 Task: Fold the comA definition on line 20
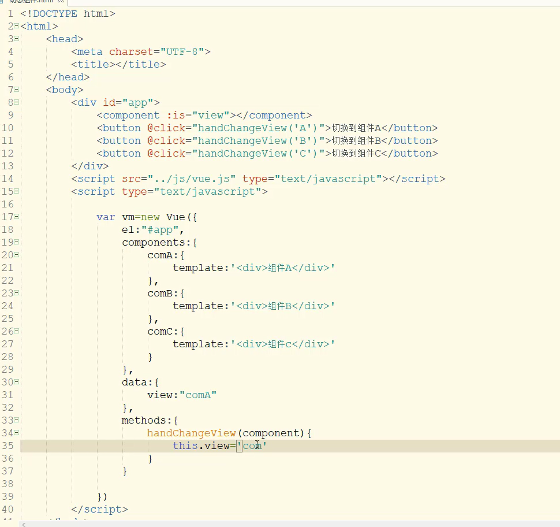point(16,255)
